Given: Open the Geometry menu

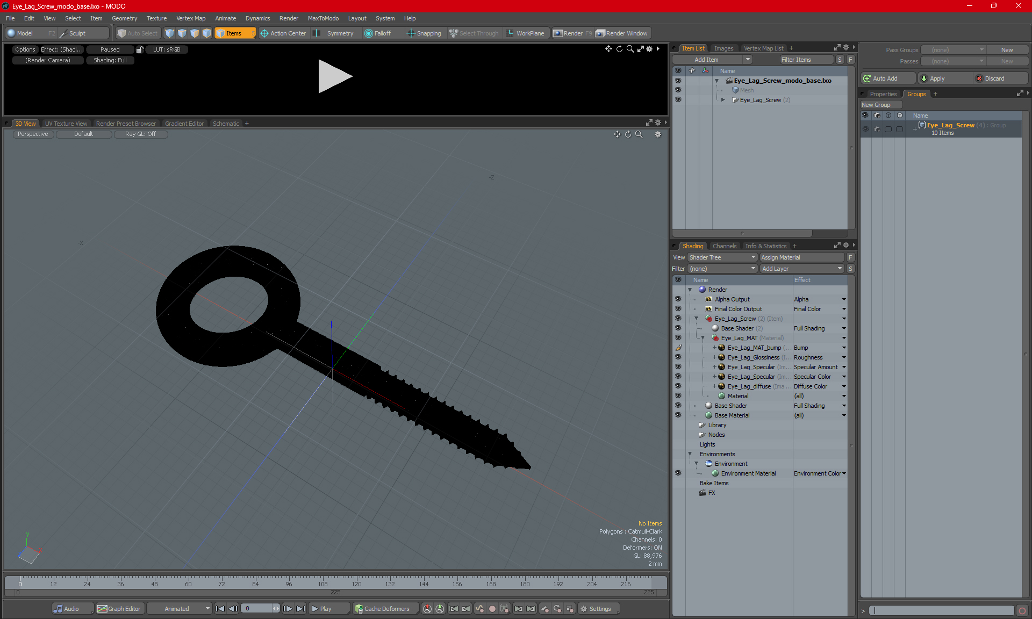Looking at the screenshot, I should pos(124,18).
